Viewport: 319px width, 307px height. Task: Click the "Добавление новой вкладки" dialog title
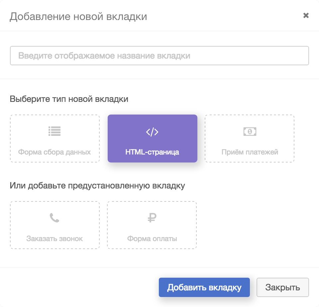pos(78,16)
